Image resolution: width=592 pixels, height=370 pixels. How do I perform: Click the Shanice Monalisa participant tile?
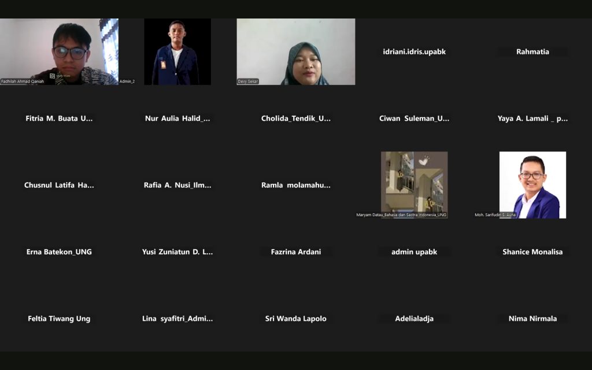(x=532, y=251)
